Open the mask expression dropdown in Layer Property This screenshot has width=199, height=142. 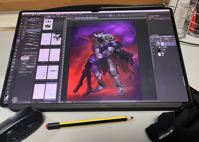[x=162, y=18]
